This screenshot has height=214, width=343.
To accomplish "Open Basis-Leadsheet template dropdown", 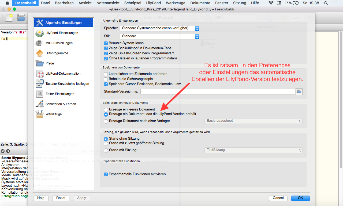I will 253,121.
